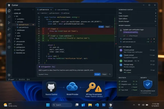
Task: Open the Source Control view in the activity bar
Action: pos(9,23)
